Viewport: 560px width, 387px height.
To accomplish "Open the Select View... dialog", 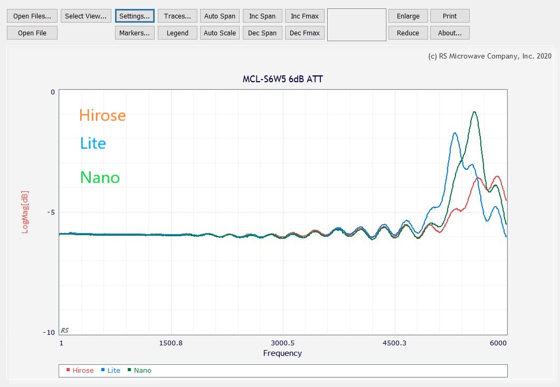I will (86, 16).
